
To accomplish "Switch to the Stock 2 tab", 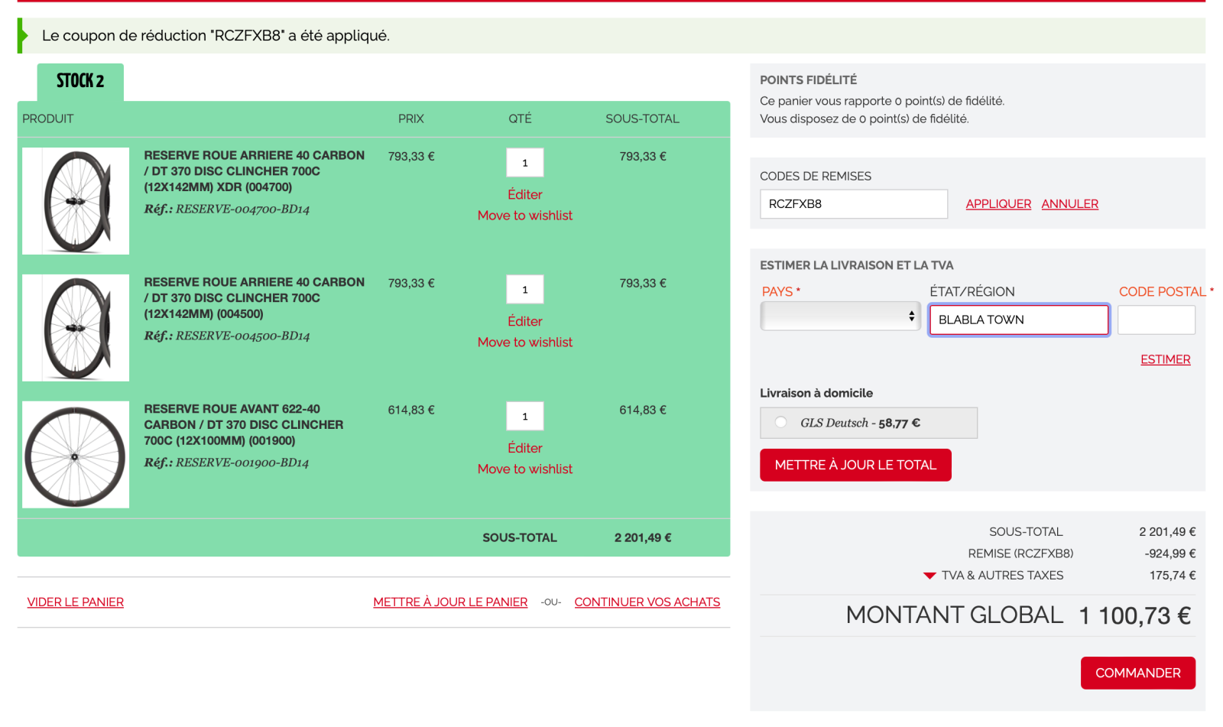I will coord(80,81).
